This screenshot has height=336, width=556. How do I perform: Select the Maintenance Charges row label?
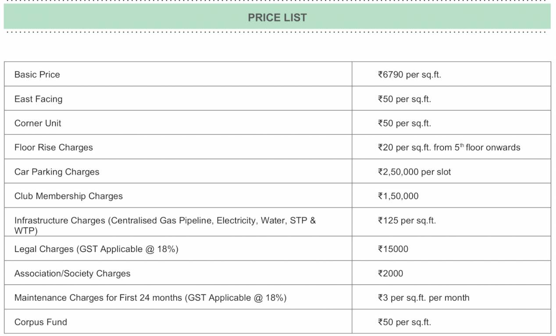[x=150, y=297]
